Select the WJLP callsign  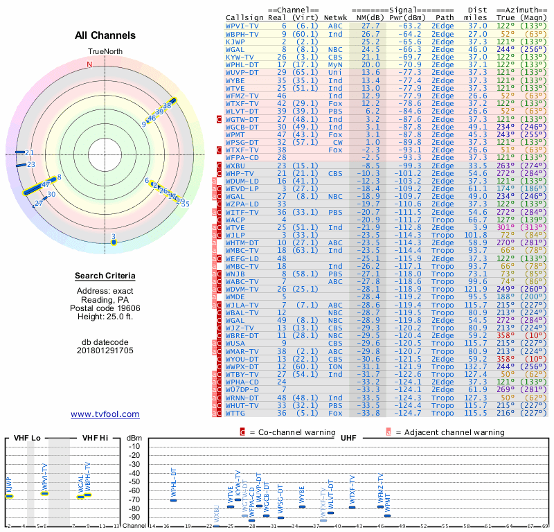(x=235, y=235)
